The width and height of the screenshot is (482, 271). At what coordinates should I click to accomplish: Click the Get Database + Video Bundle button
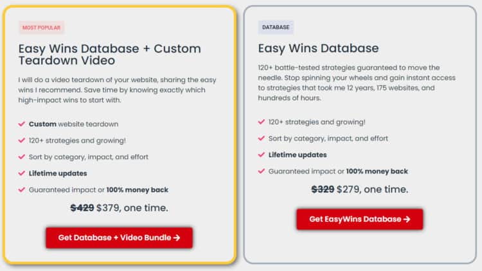point(120,238)
